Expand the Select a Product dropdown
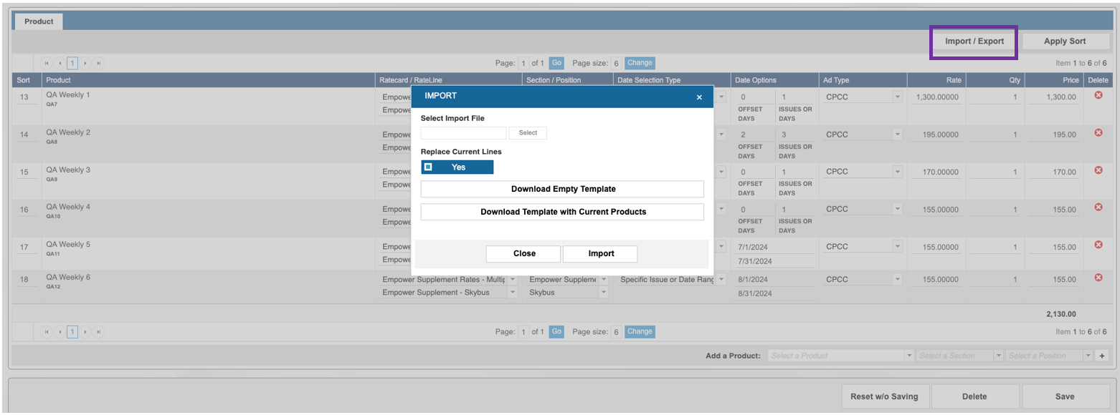 coord(909,356)
